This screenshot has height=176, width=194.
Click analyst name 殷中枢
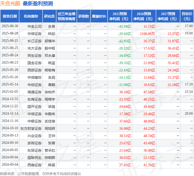click(50, 48)
